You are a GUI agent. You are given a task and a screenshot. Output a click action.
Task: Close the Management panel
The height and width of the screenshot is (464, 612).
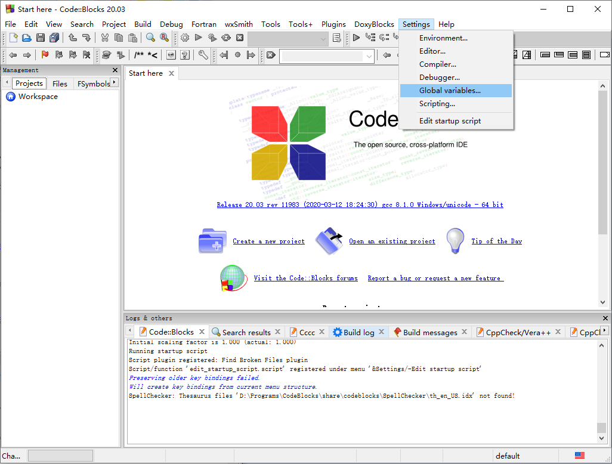pos(115,70)
